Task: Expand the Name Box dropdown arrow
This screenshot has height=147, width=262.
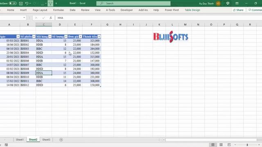Action: (24, 18)
